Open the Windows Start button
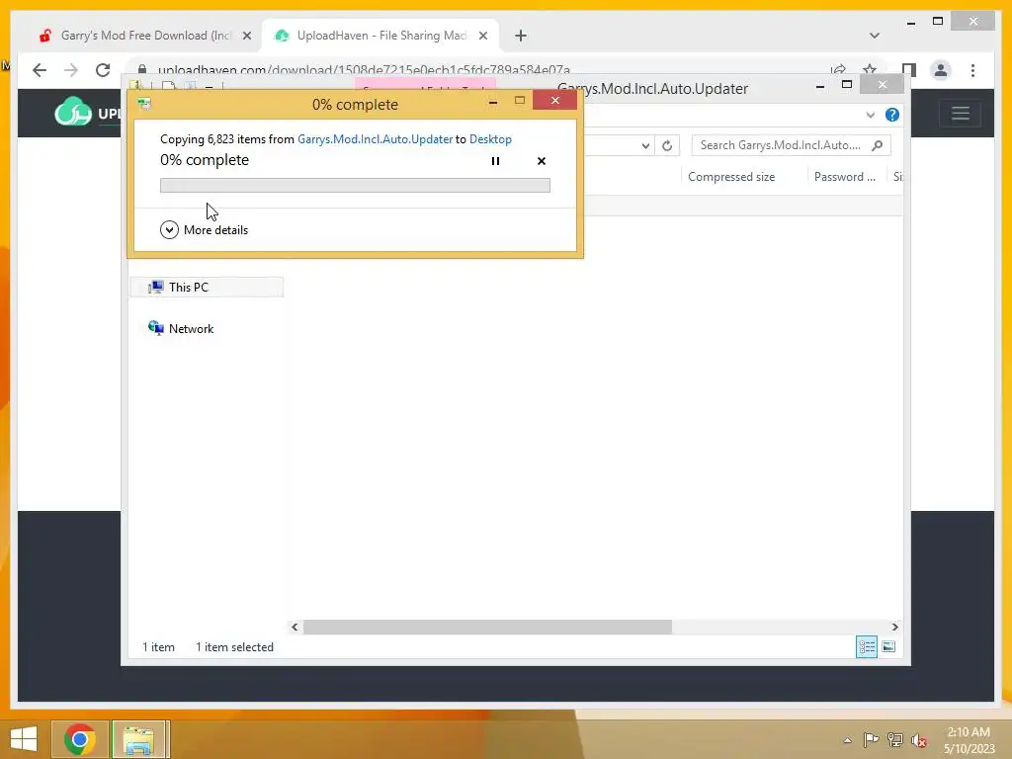This screenshot has width=1012, height=759. click(24, 739)
